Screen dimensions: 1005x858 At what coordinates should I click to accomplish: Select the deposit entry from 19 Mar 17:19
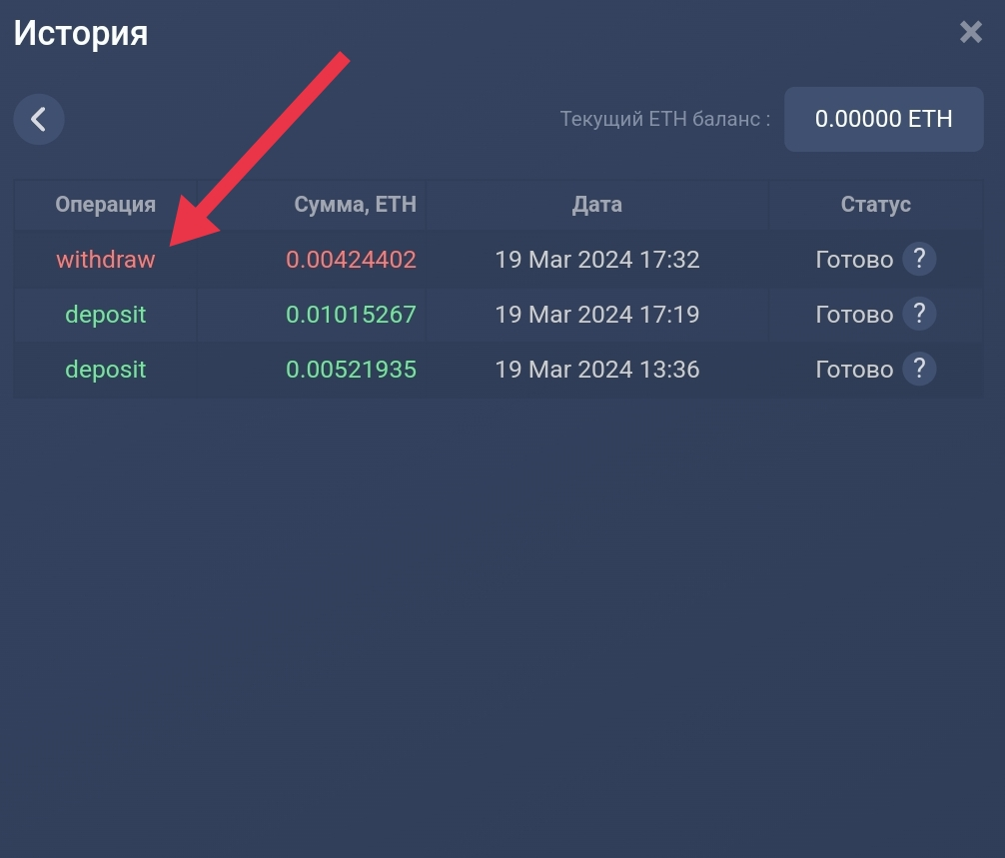point(105,314)
